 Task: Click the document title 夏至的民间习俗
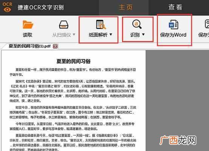click(74, 62)
